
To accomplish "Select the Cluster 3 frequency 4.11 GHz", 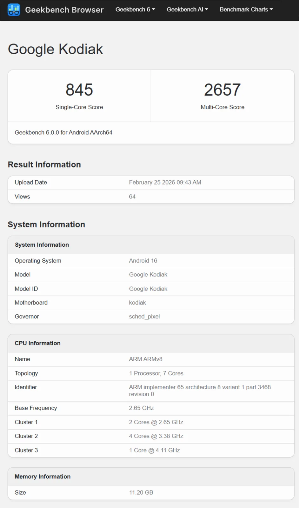I will [x=155, y=450].
